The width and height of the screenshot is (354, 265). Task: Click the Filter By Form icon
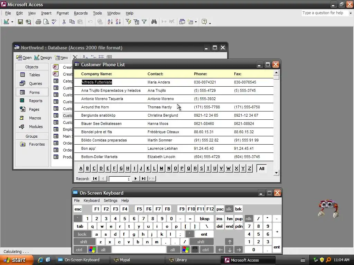tap(136, 22)
